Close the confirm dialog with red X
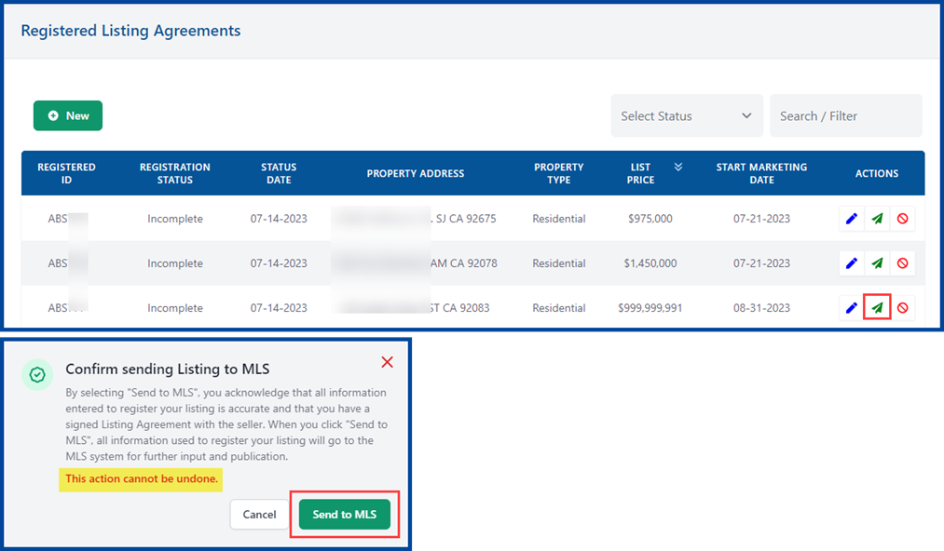The image size is (944, 551). (388, 362)
